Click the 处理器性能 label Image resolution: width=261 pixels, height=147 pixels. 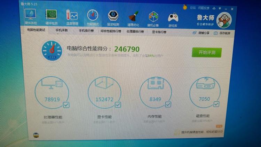point(53,117)
